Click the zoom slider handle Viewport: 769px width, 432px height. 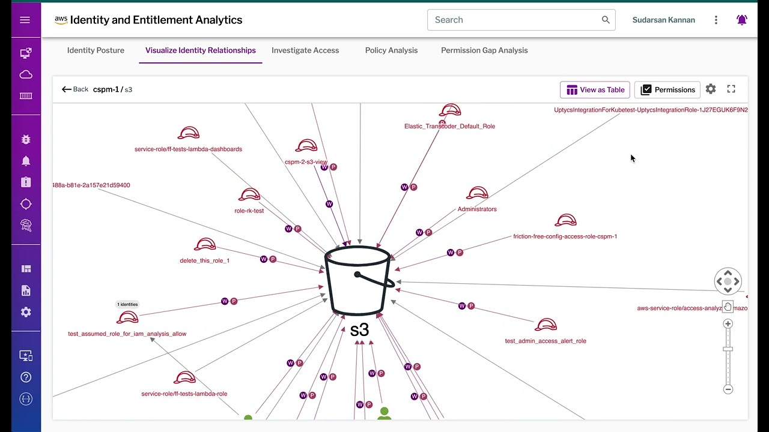click(728, 349)
